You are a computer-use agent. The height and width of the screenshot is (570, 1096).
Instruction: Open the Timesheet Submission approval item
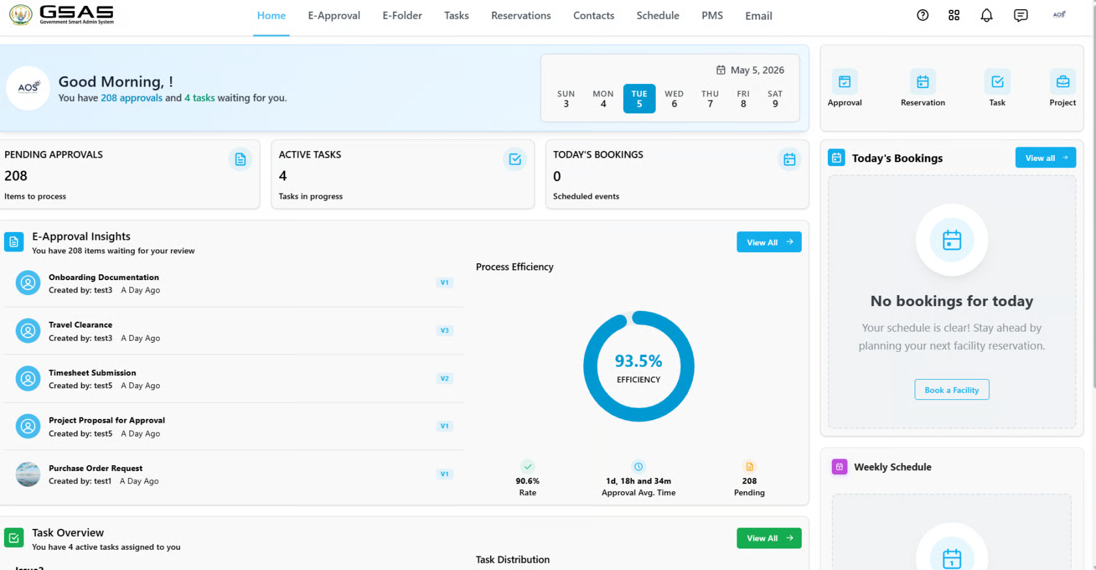tap(234, 378)
